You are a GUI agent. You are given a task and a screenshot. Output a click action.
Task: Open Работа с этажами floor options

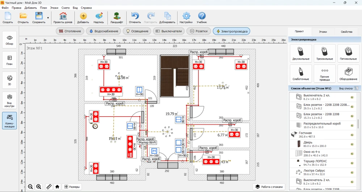point(269,187)
